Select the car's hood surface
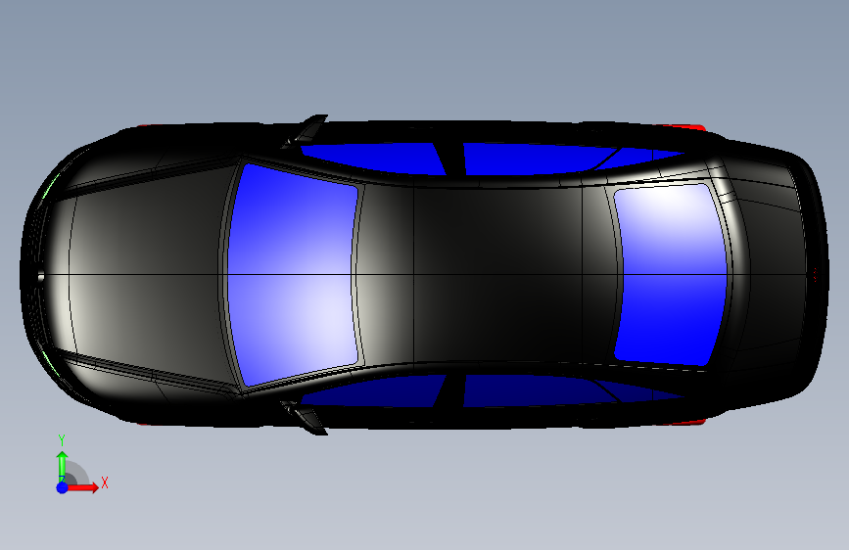 pyautogui.click(x=146, y=275)
